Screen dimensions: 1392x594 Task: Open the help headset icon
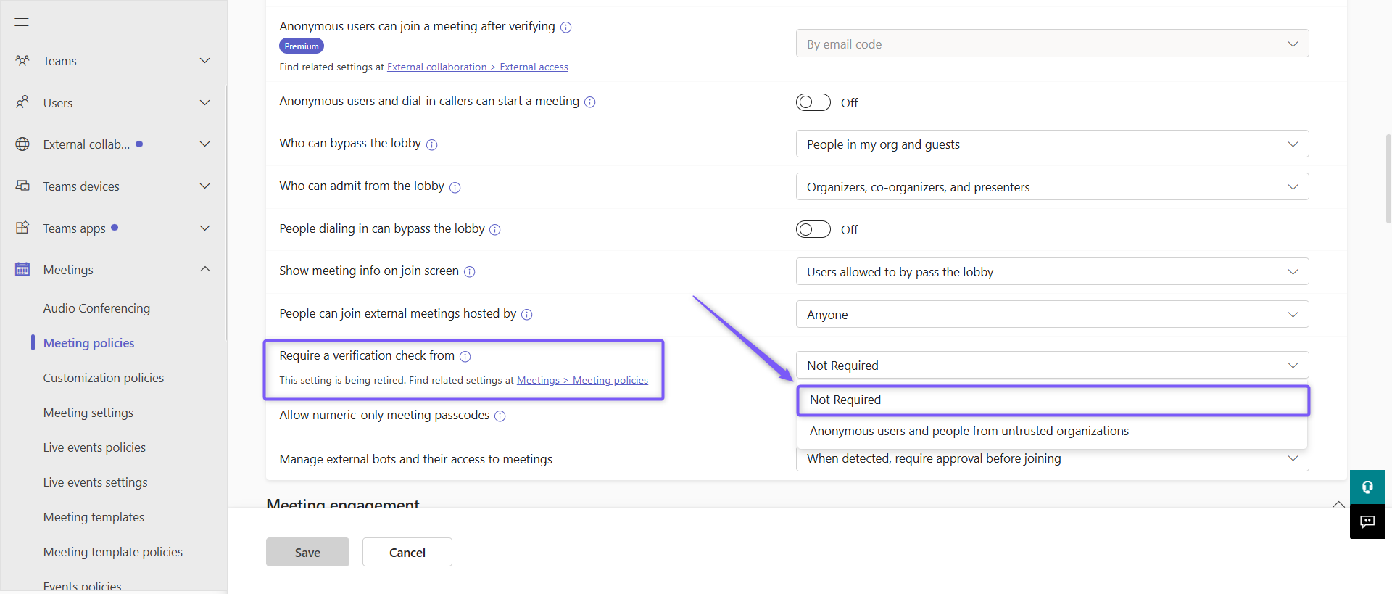(x=1367, y=487)
